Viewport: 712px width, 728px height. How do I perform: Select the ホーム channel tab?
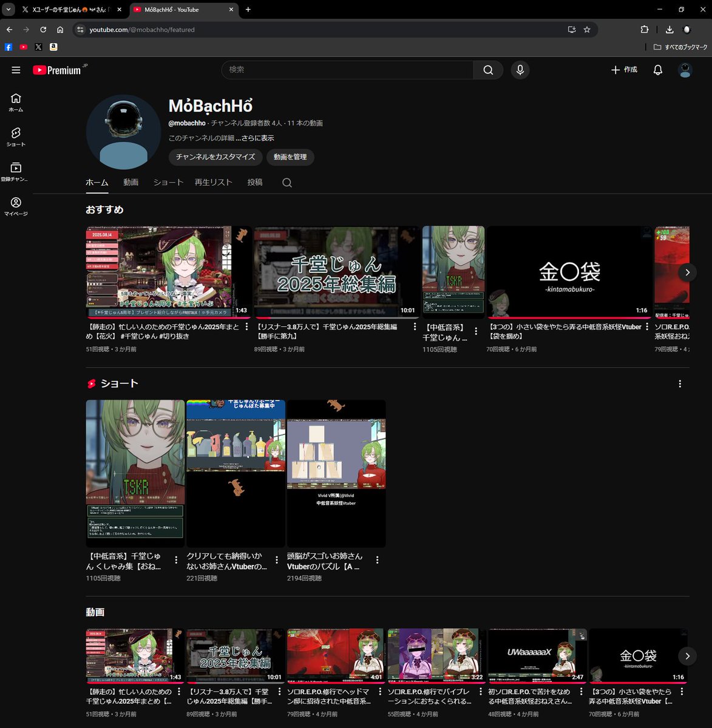[97, 183]
